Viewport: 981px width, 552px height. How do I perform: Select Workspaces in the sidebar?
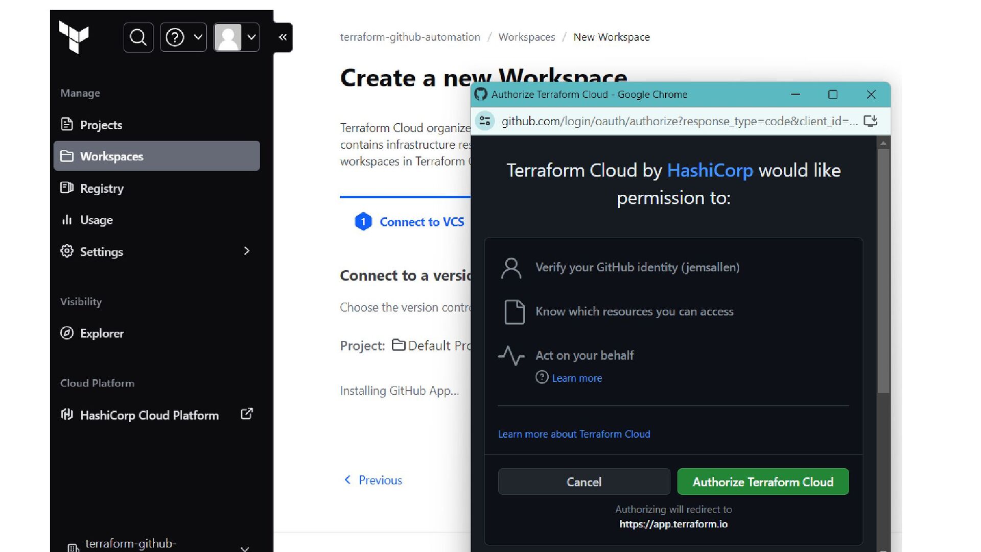coord(156,156)
